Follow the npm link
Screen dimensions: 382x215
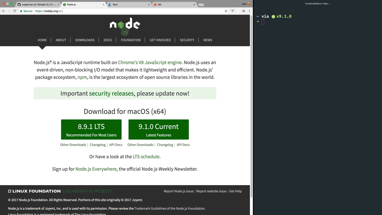click(82, 77)
